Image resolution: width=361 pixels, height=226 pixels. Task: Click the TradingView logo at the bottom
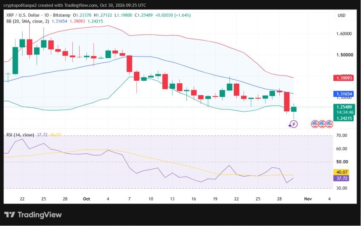pyautogui.click(x=33, y=215)
